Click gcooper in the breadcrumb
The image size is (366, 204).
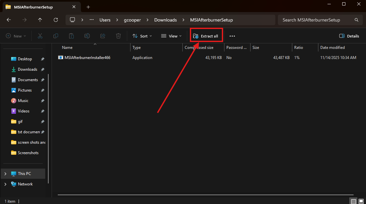pos(132,20)
